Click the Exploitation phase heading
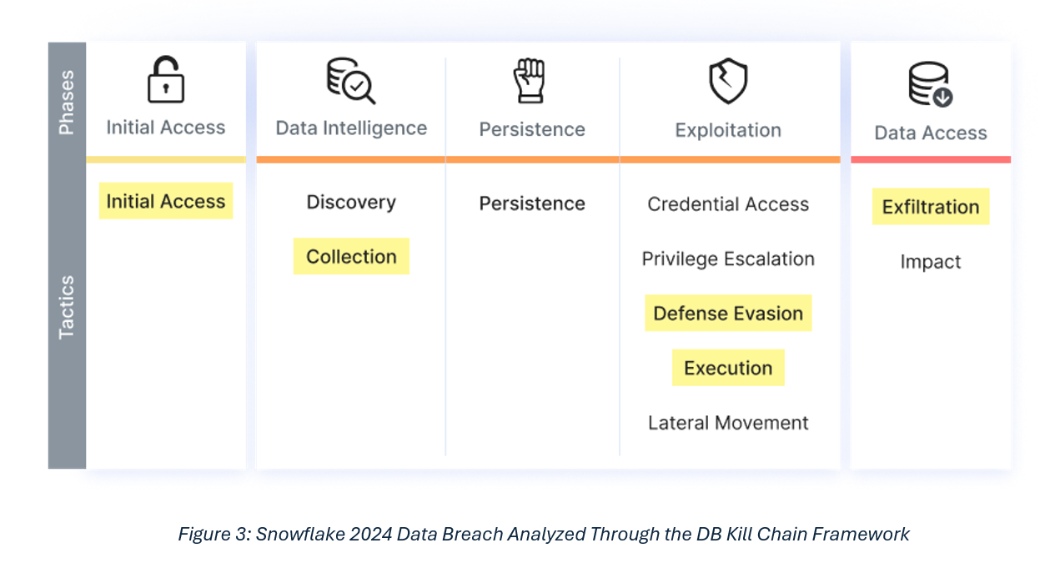Viewport: 1055px width, 578px height. pos(728,130)
